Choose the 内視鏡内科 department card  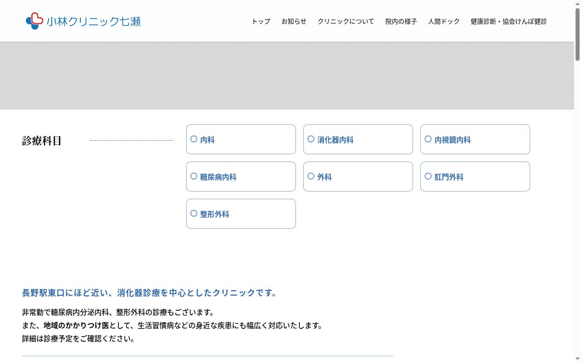(x=475, y=139)
